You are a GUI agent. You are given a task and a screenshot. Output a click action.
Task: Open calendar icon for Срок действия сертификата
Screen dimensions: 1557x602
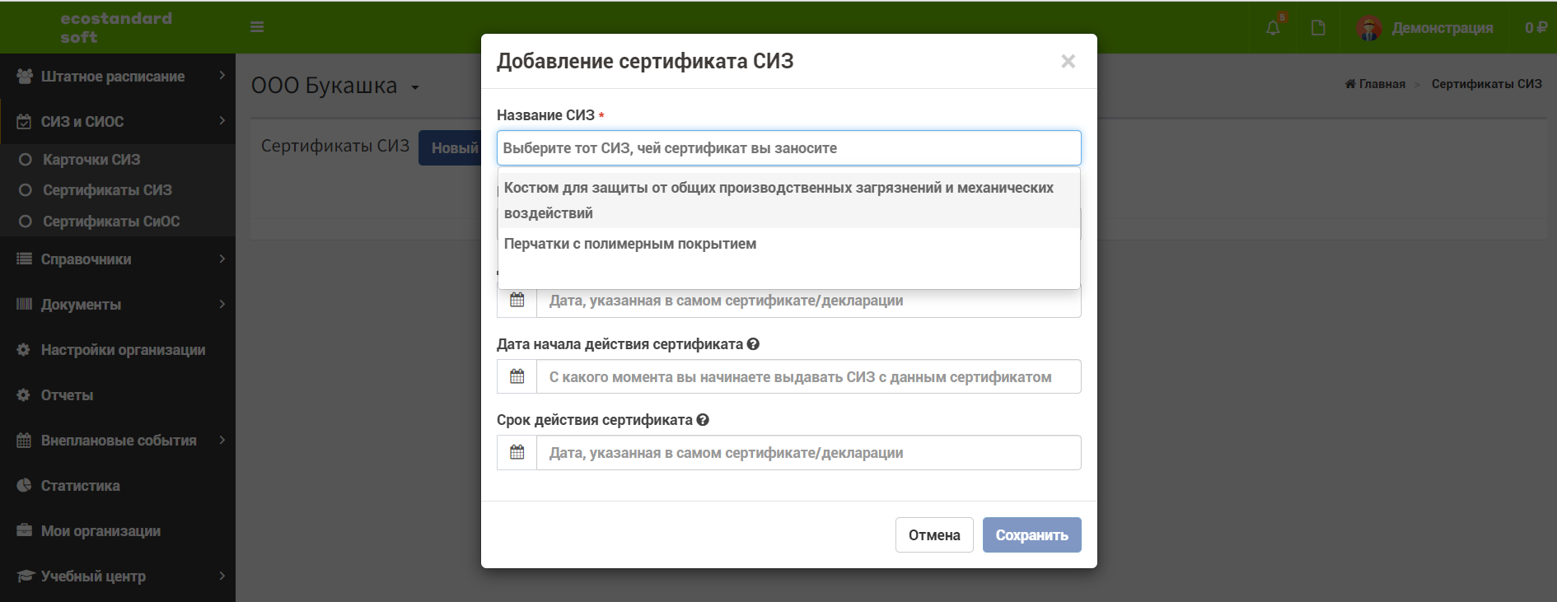click(x=517, y=452)
